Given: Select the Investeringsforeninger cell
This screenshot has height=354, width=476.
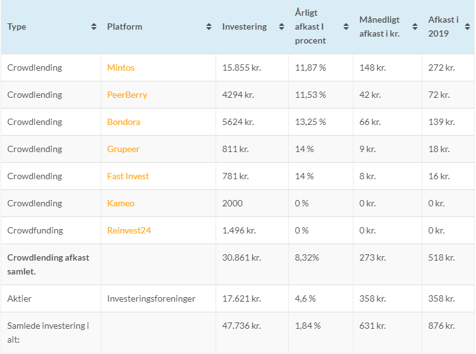Looking at the screenshot, I should (x=151, y=298).
